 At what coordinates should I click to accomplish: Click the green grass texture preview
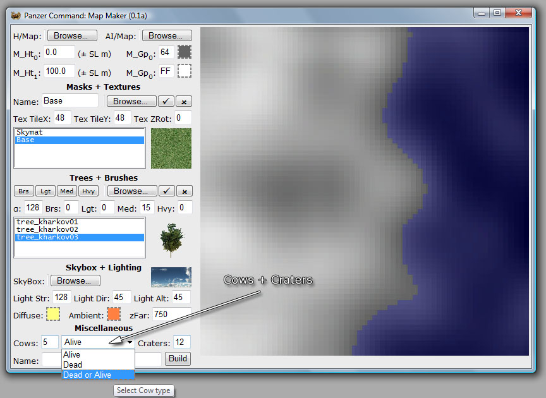click(x=171, y=148)
